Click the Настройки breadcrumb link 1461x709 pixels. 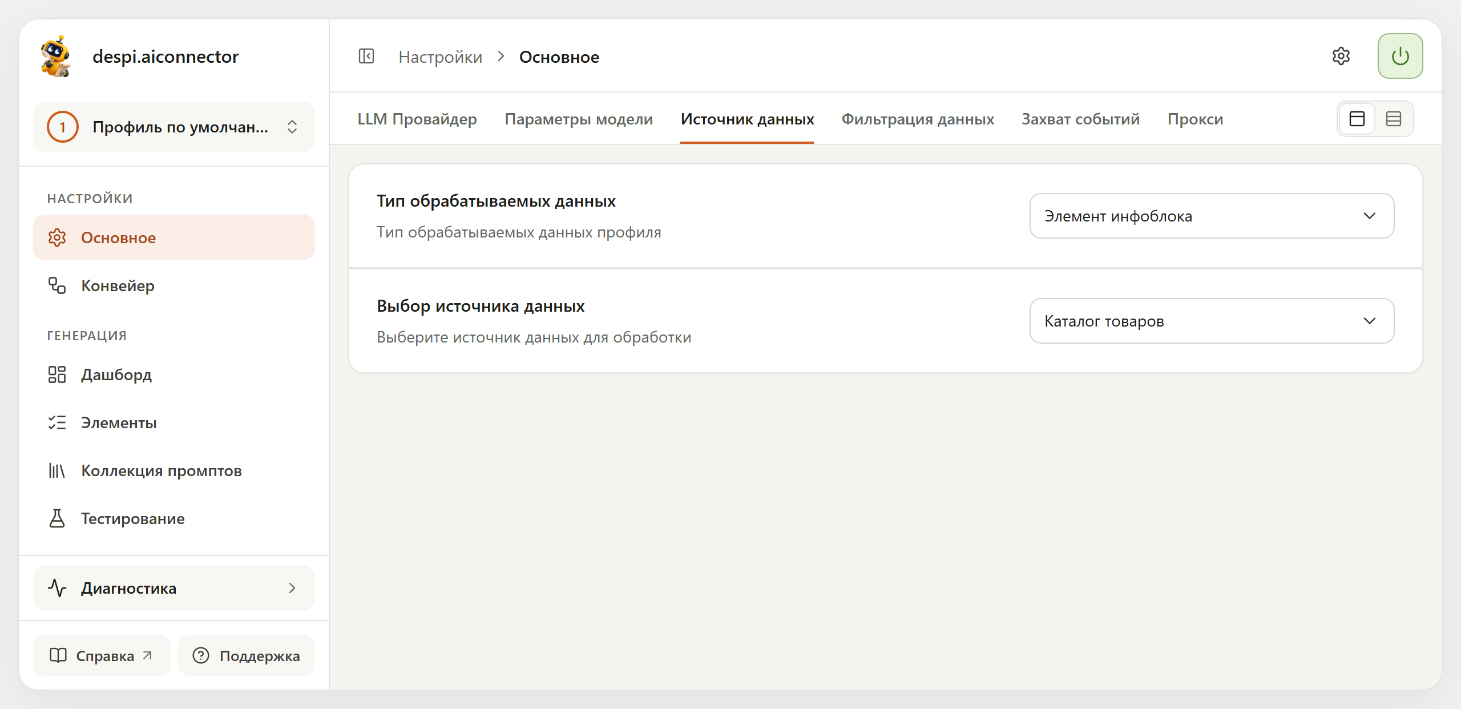pos(440,57)
